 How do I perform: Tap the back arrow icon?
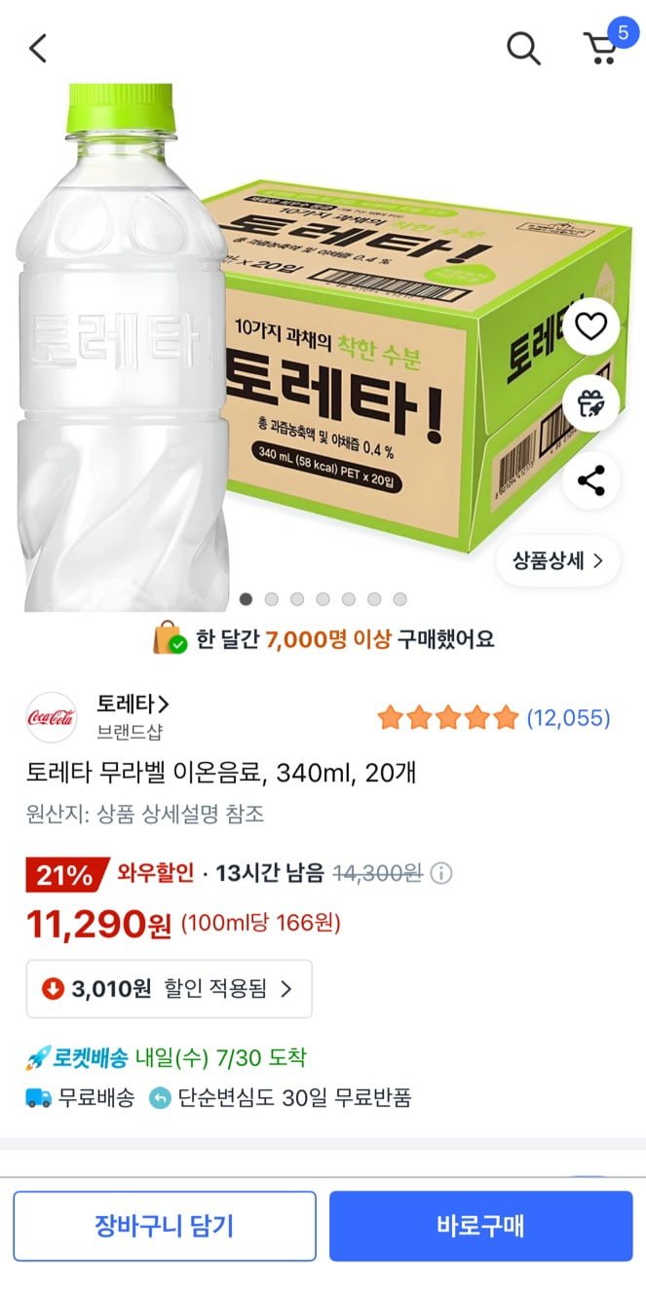(x=38, y=48)
